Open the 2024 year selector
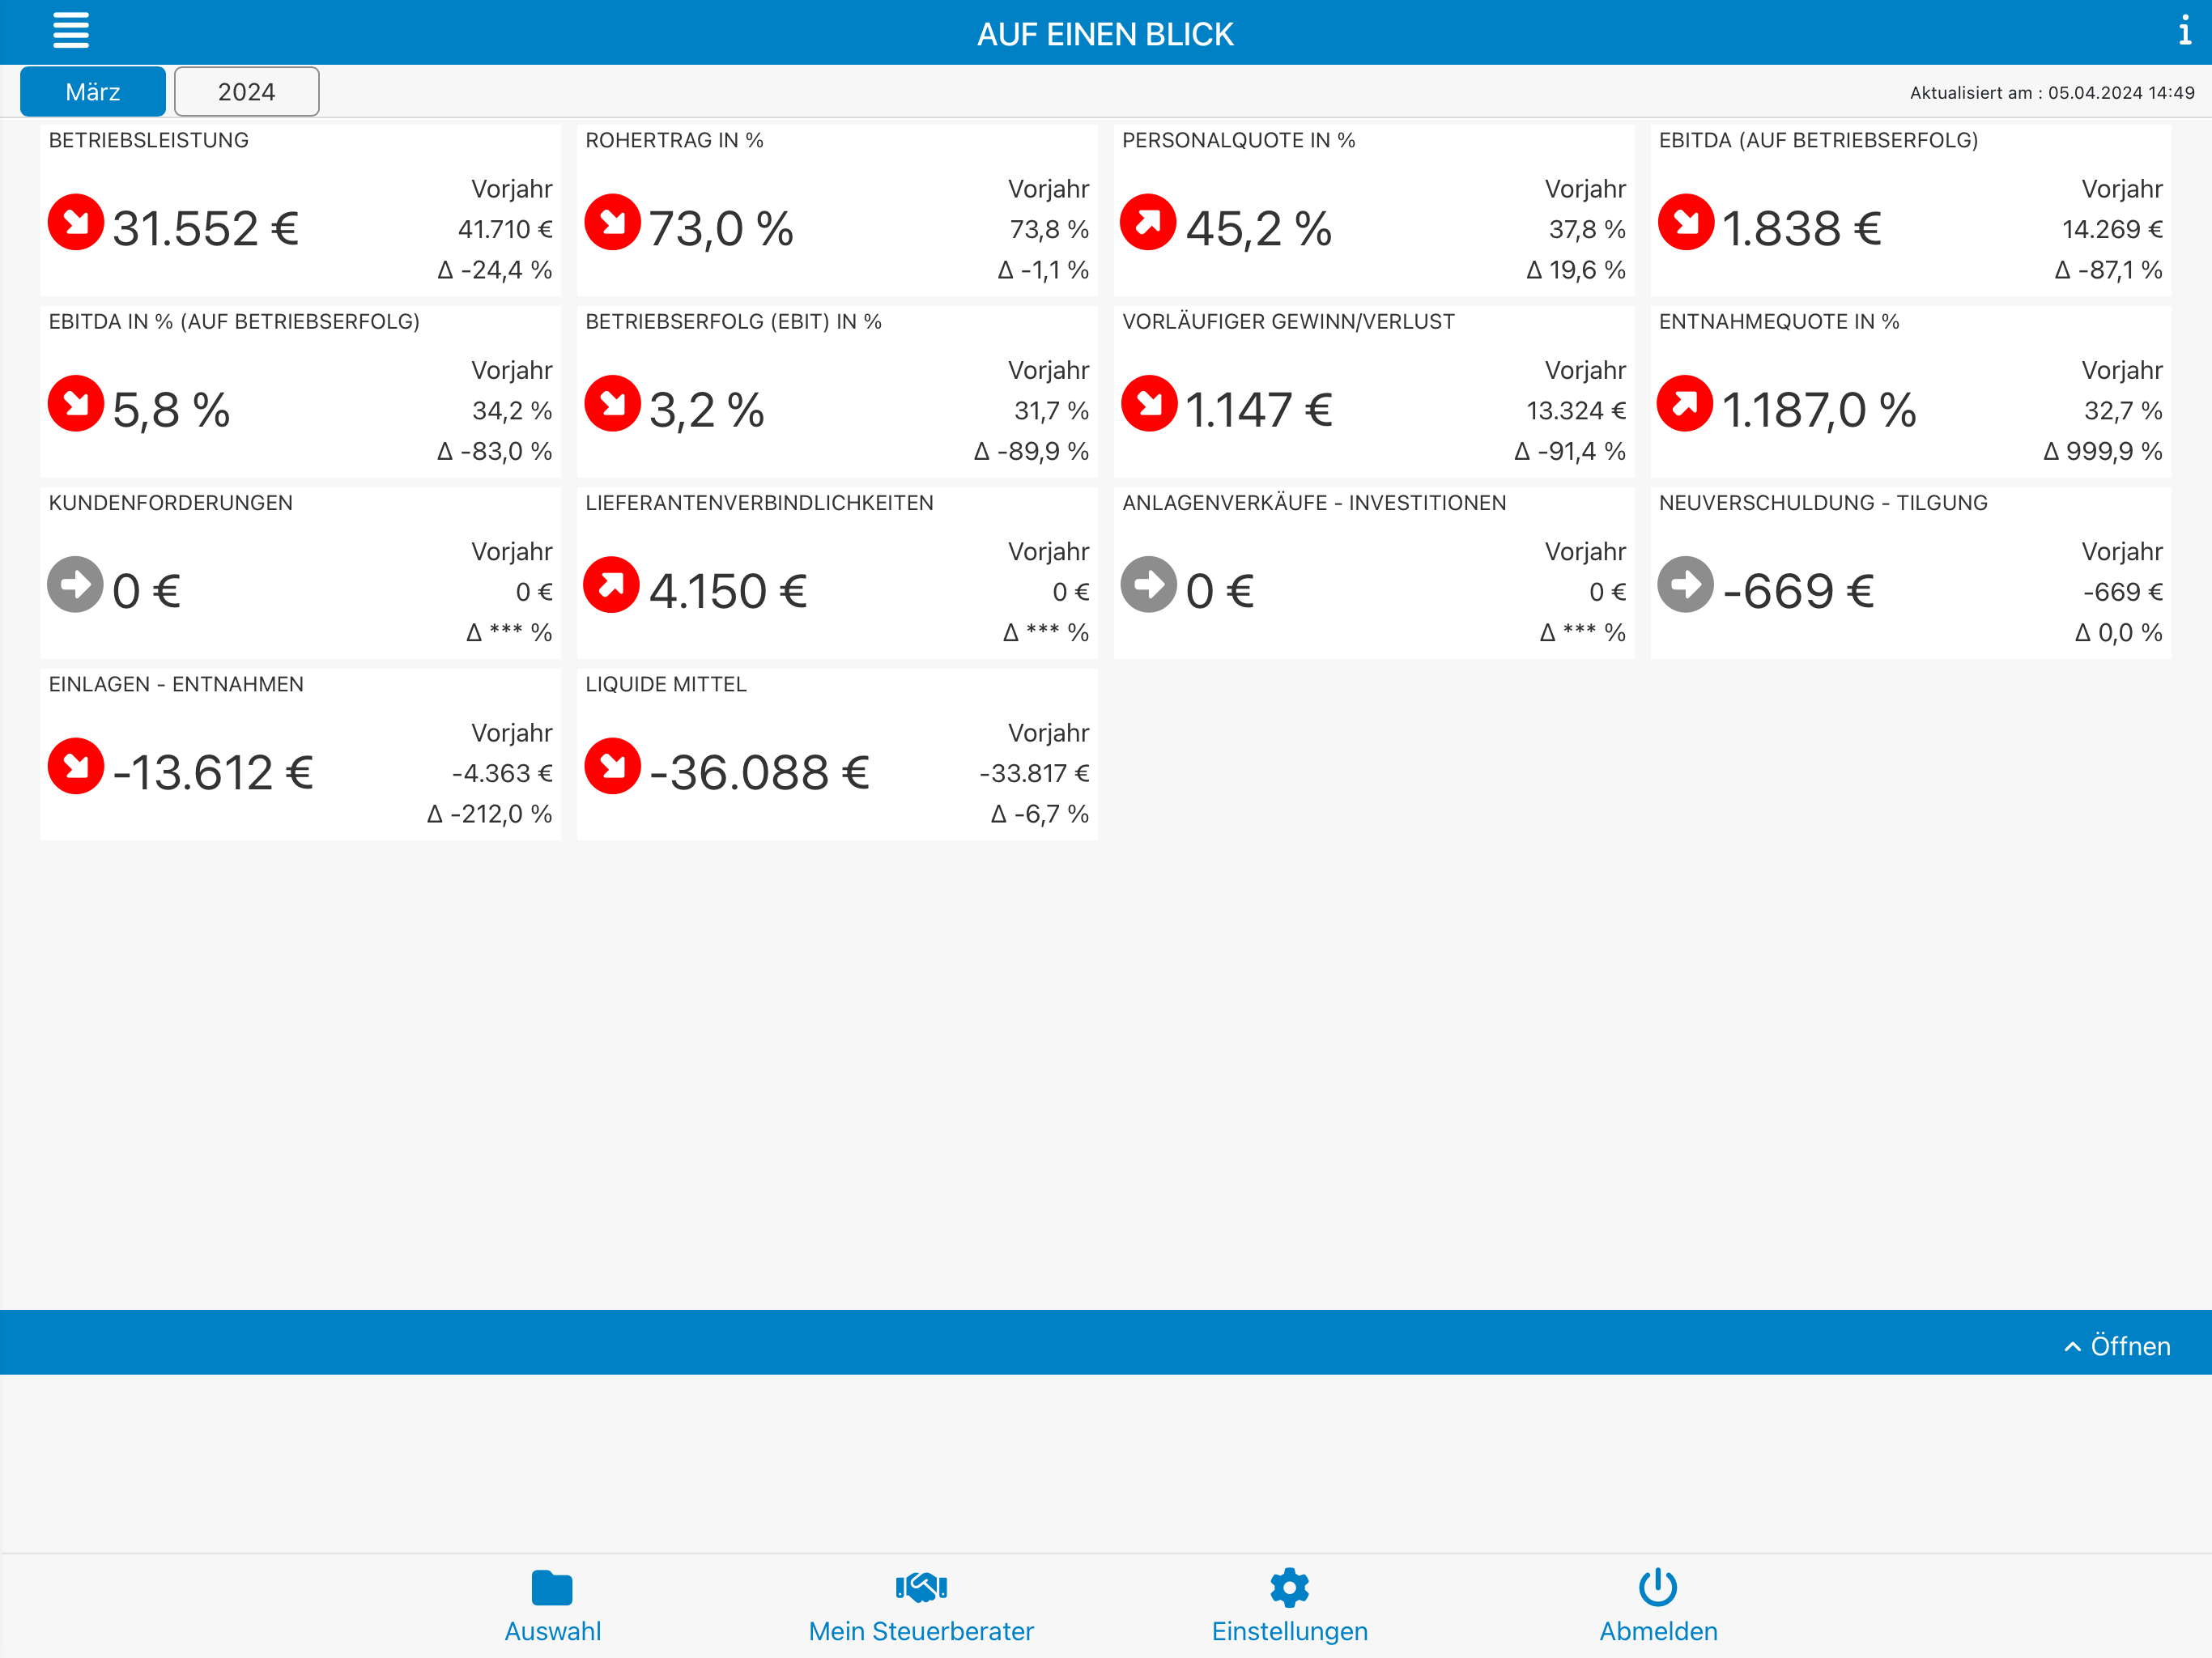This screenshot has height=1658, width=2212. pyautogui.click(x=246, y=92)
